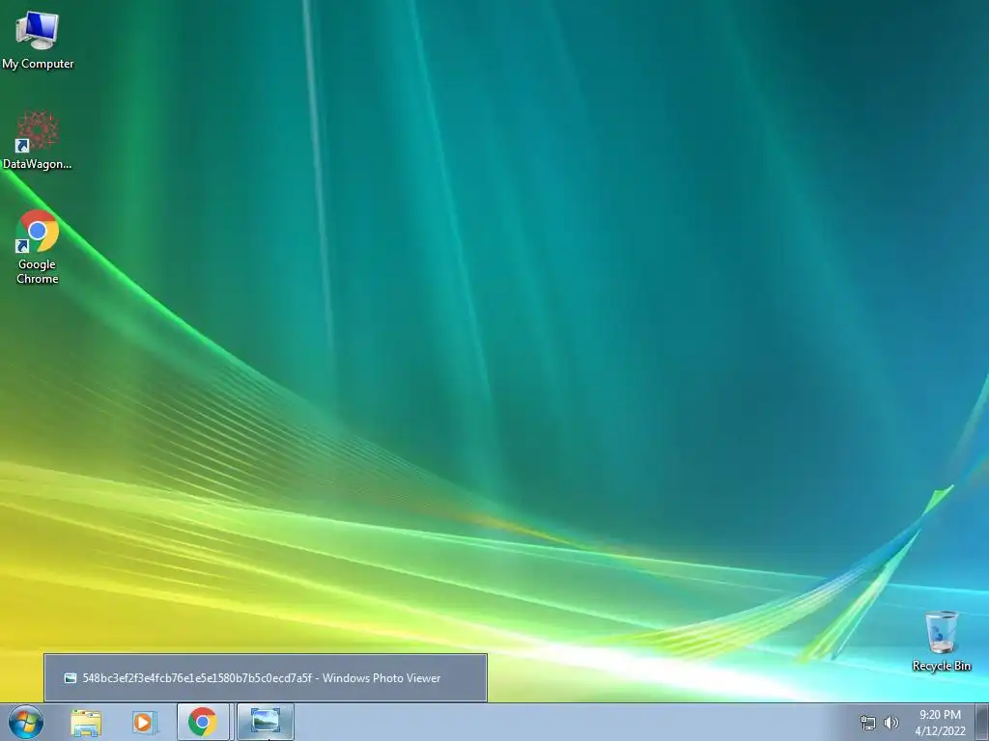Select the DataWagon desktop shortcut
Screen dimensions: 989x741
point(38,141)
